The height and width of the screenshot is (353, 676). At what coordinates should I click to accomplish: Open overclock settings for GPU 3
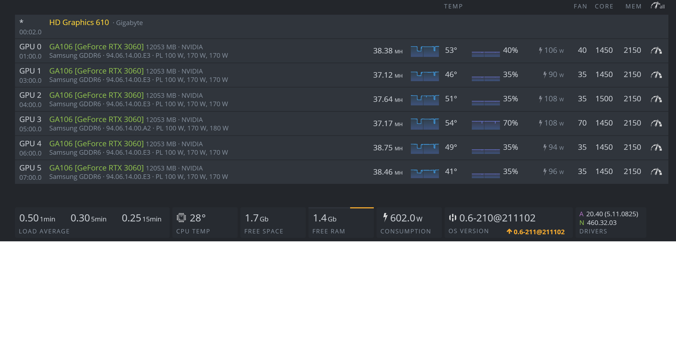[x=656, y=123]
